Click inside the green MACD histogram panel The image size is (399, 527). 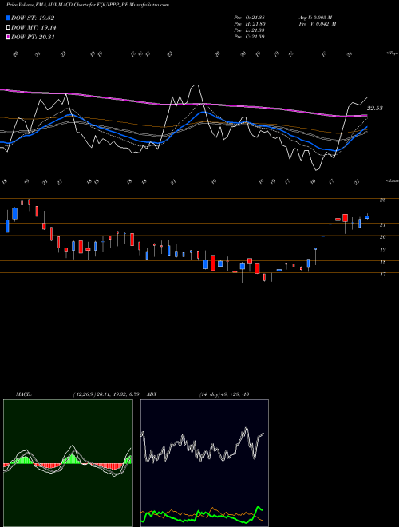click(68, 463)
